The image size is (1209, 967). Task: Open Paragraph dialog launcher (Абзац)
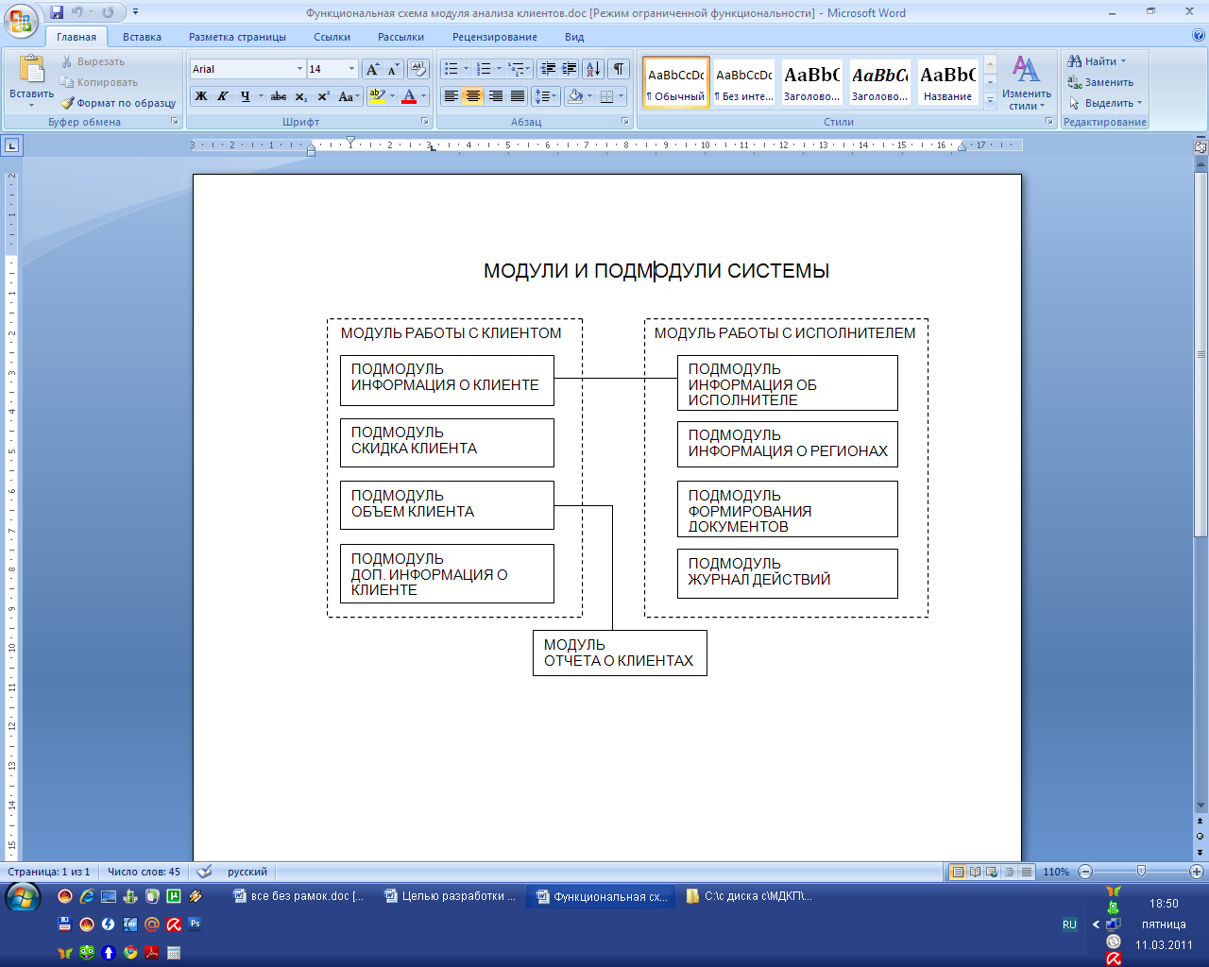click(x=625, y=122)
